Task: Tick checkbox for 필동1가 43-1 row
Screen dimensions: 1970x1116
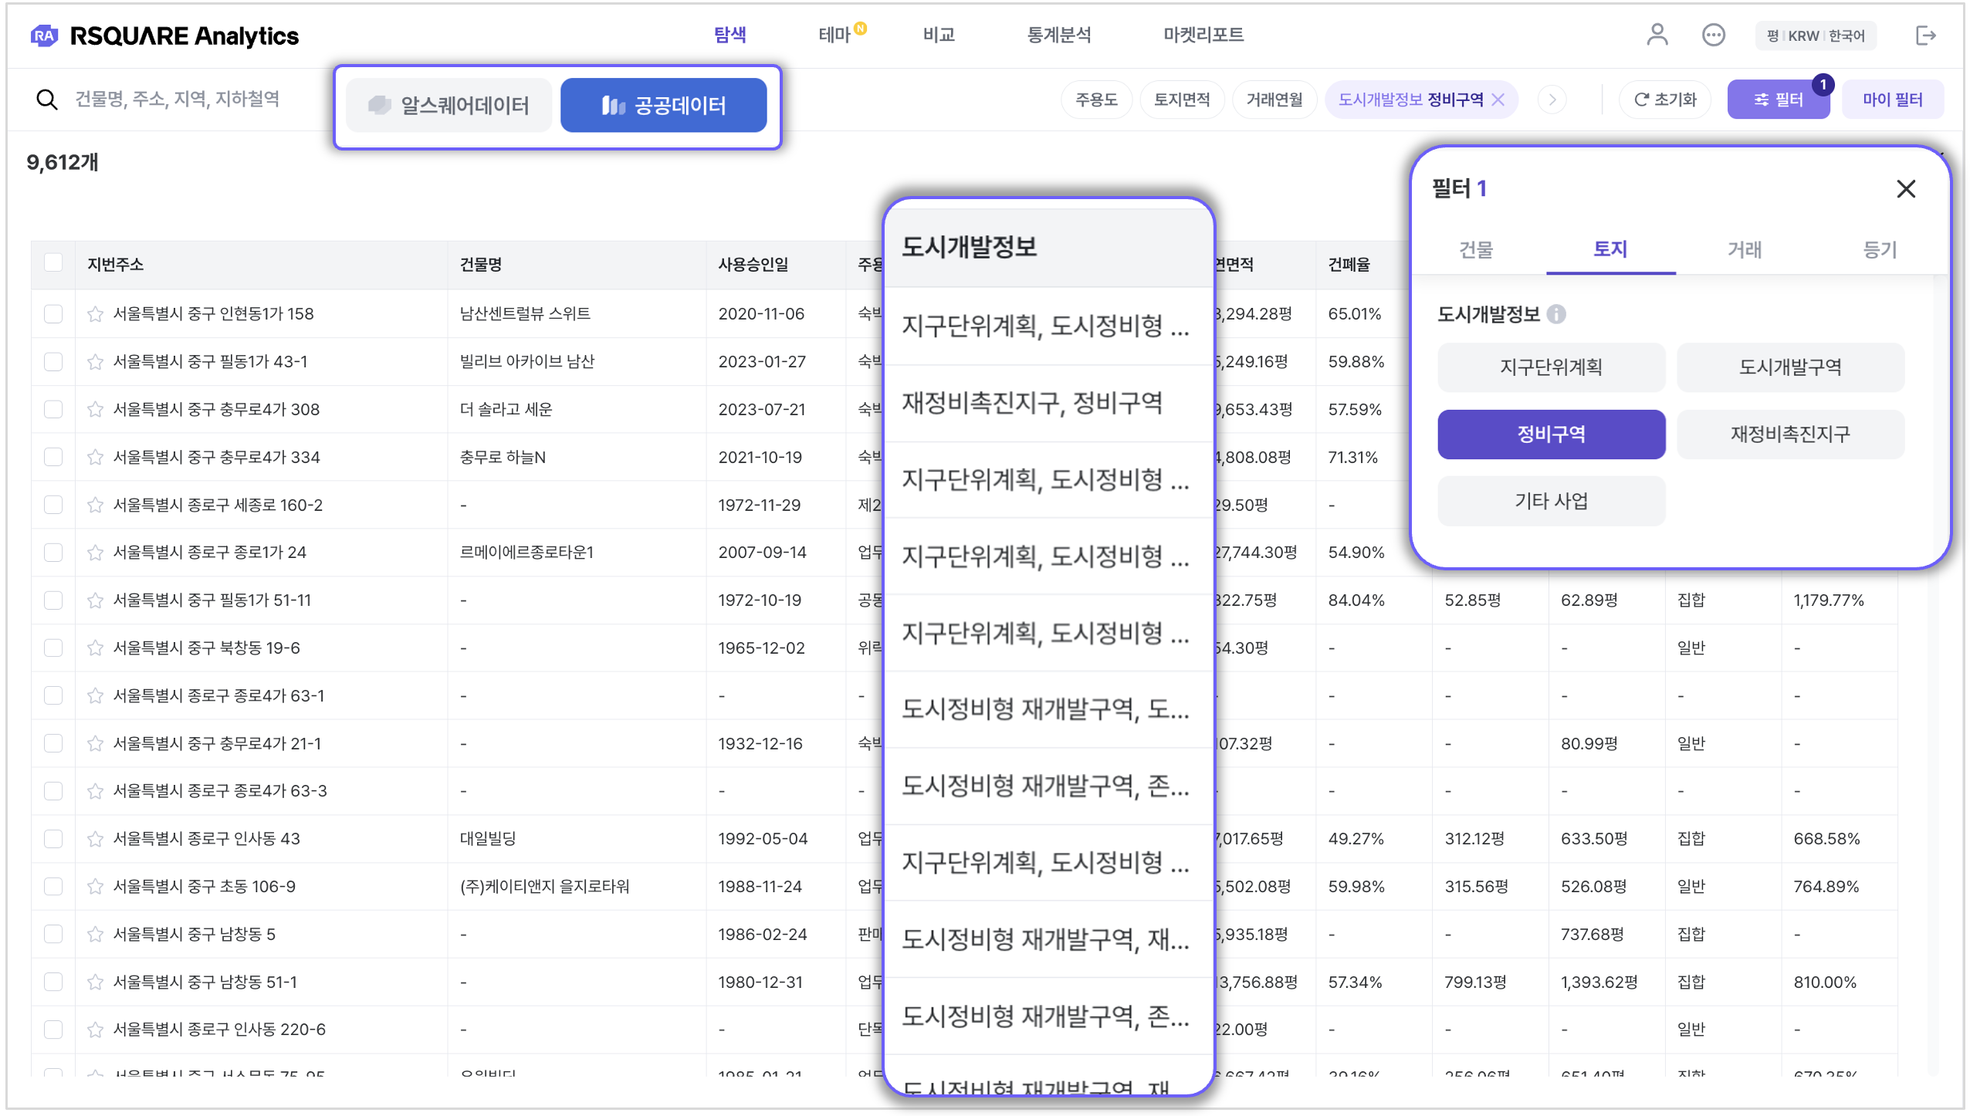Action: pyautogui.click(x=53, y=362)
